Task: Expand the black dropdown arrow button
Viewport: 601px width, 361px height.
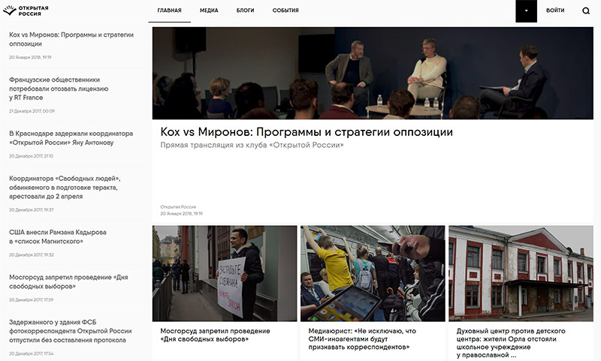Action: (x=526, y=11)
